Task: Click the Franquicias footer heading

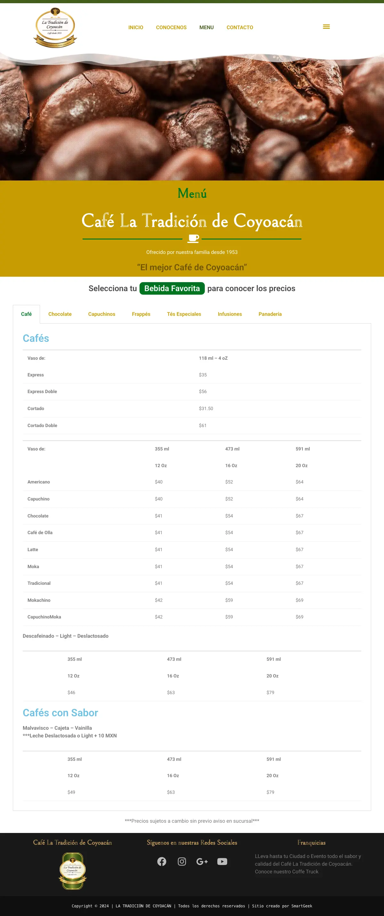Action: pyautogui.click(x=311, y=842)
